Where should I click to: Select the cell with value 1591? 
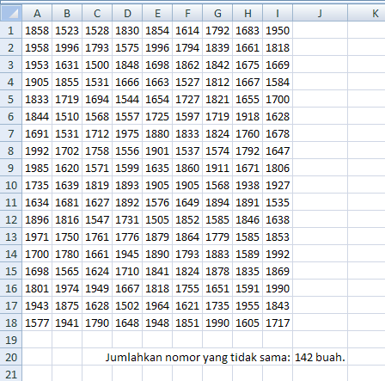[x=247, y=288]
